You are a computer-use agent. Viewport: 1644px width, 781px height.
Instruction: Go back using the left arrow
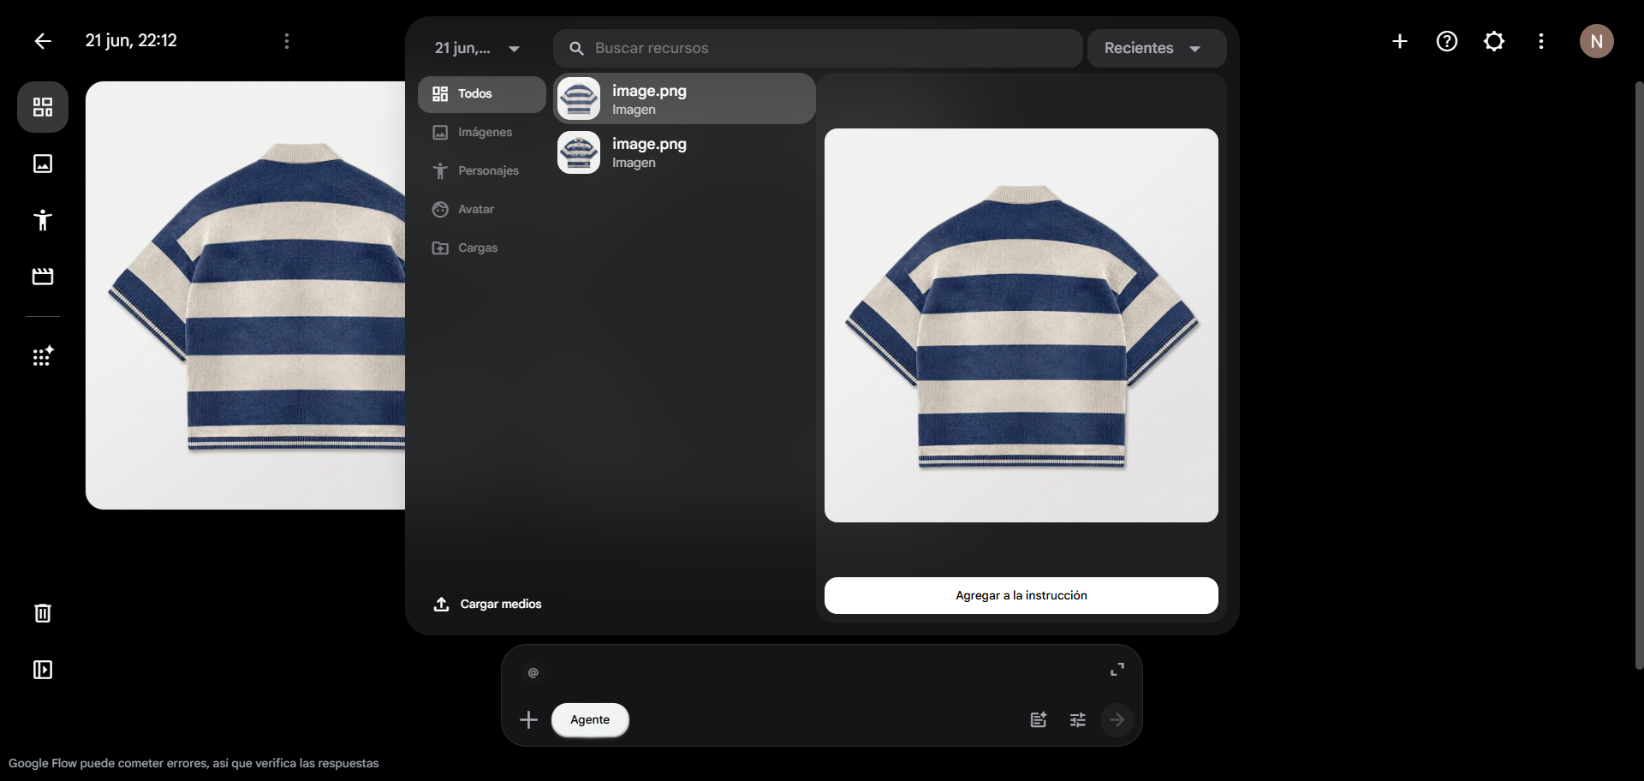pyautogui.click(x=43, y=41)
